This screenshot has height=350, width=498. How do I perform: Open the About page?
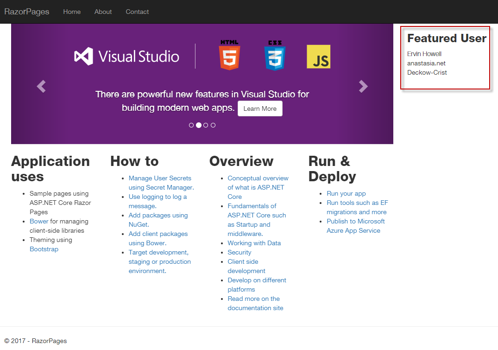coord(103,12)
